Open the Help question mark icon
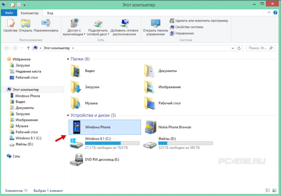This screenshot has width=281, height=196. 275,13
